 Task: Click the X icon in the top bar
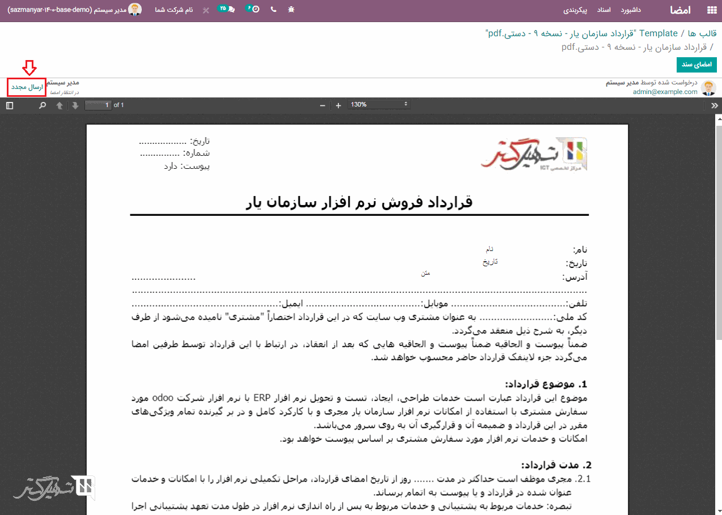tap(206, 10)
